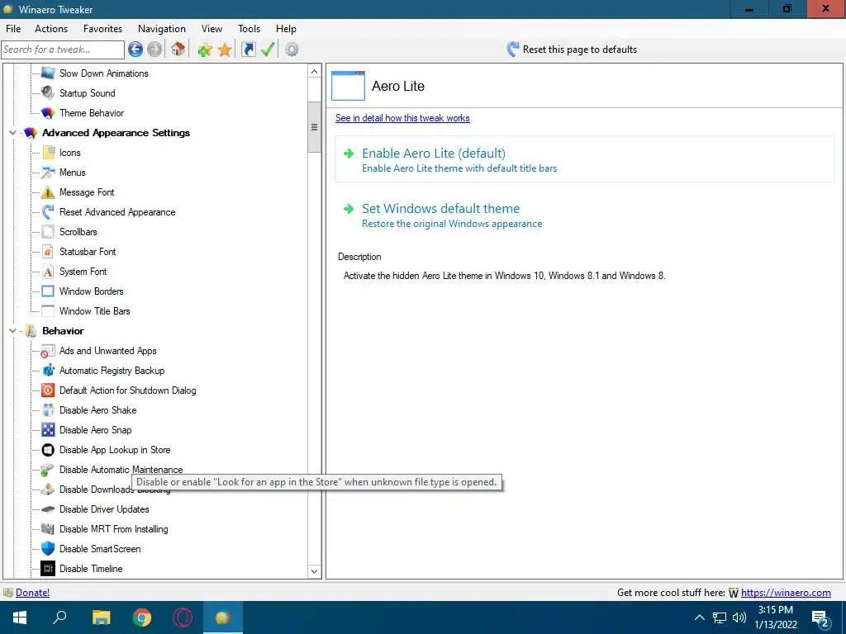Click the Disable Timeline icon

[x=48, y=568]
